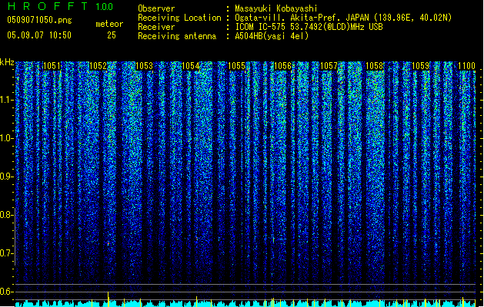Click the 1056 time marker

point(282,66)
